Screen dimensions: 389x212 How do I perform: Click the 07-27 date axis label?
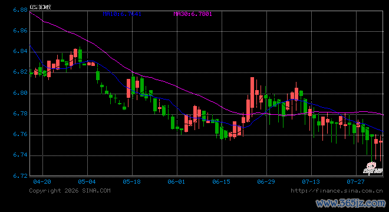pyautogui.click(x=355, y=182)
